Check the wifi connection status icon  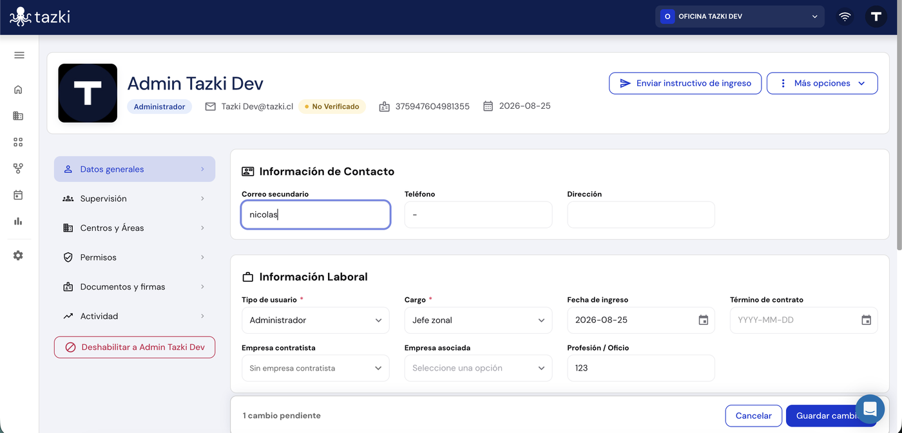click(845, 17)
